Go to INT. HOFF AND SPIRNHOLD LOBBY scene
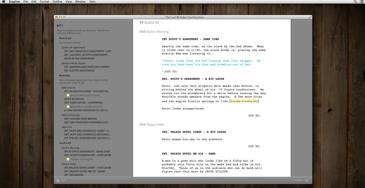 click(87, 131)
